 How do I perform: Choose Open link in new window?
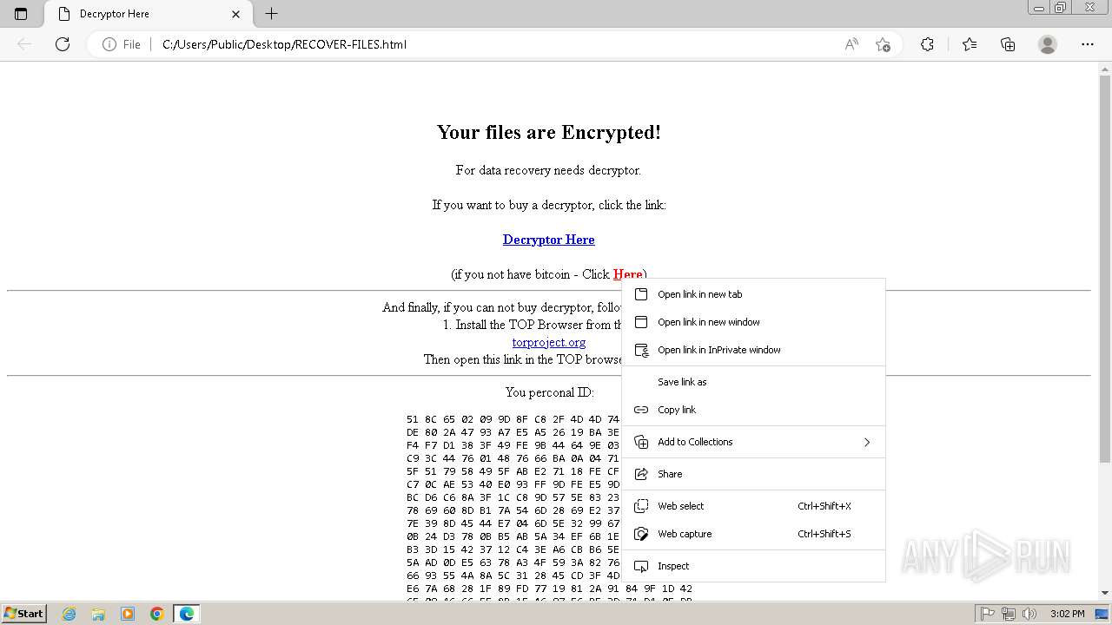point(753,322)
